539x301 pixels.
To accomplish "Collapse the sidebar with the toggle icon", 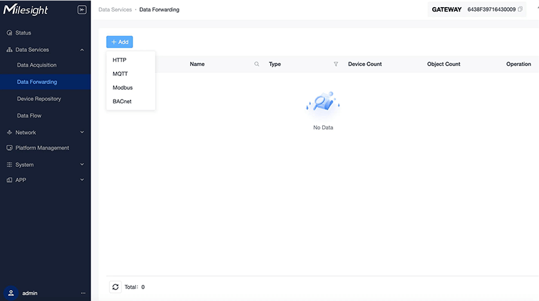I will point(82,10).
